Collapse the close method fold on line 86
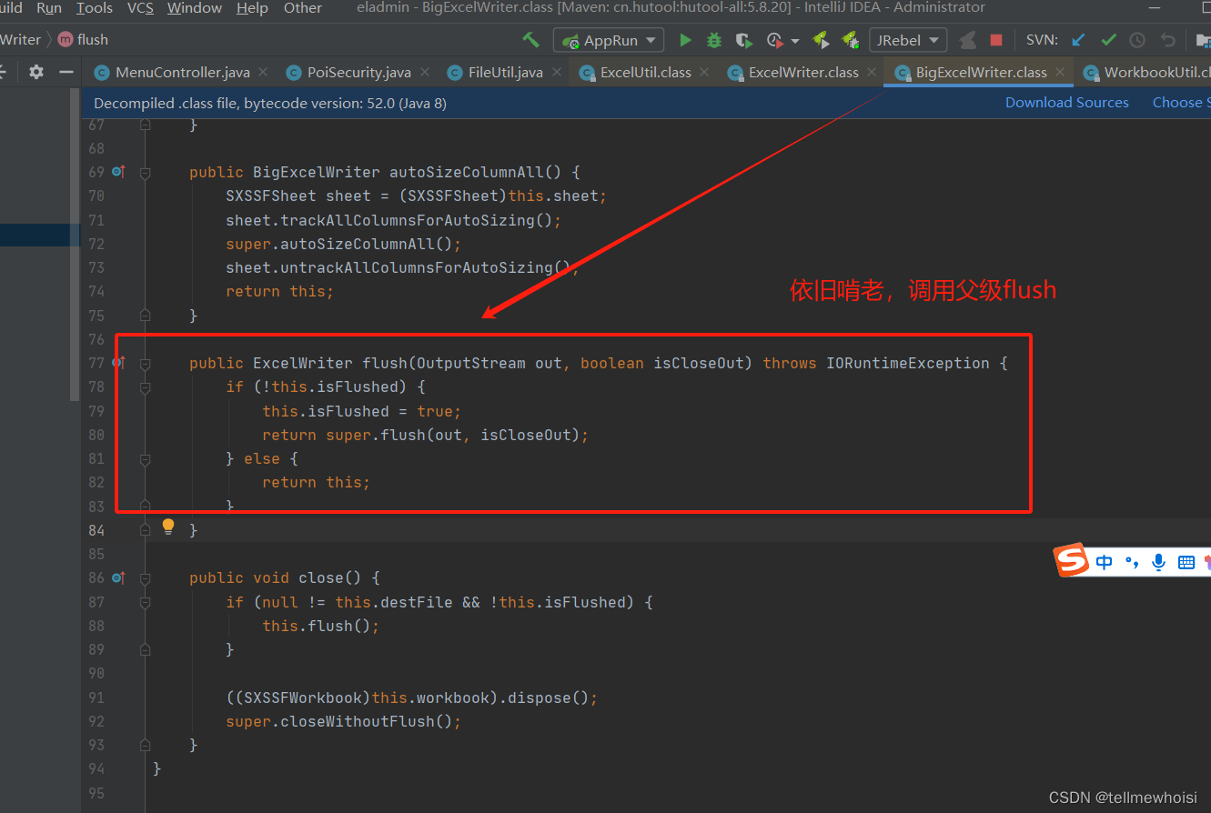This screenshot has width=1211, height=813. click(145, 577)
